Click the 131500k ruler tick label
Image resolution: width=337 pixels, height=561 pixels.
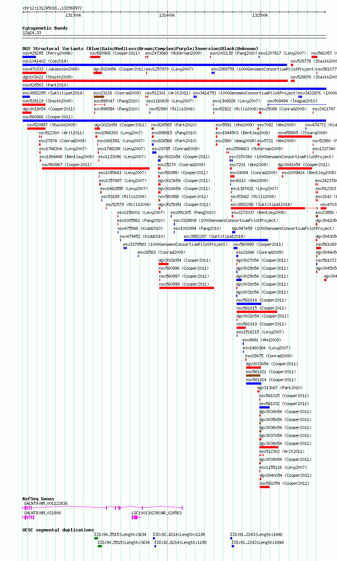pos(260,15)
